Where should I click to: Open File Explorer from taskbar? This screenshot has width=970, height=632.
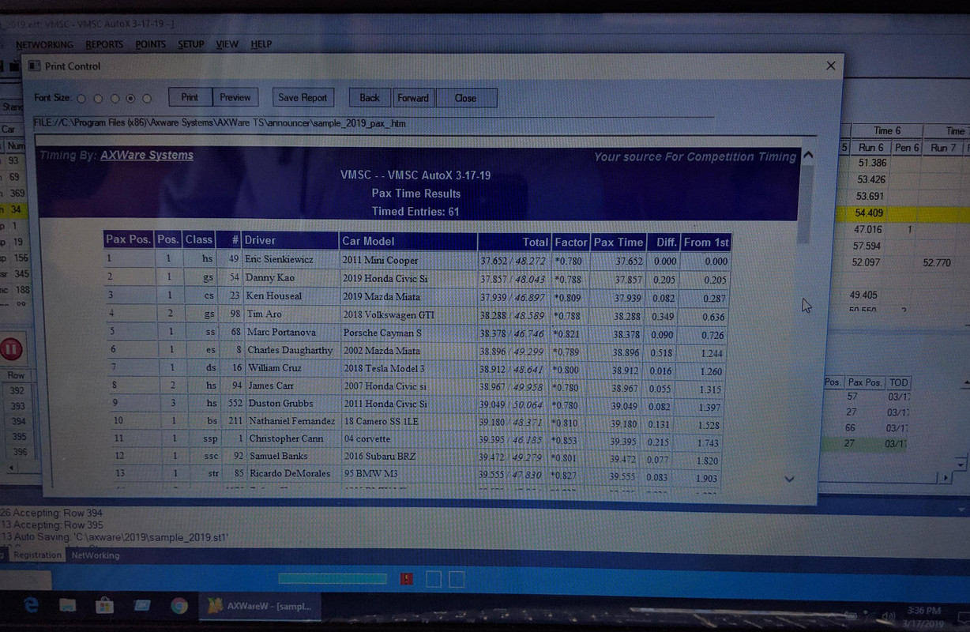[68, 606]
